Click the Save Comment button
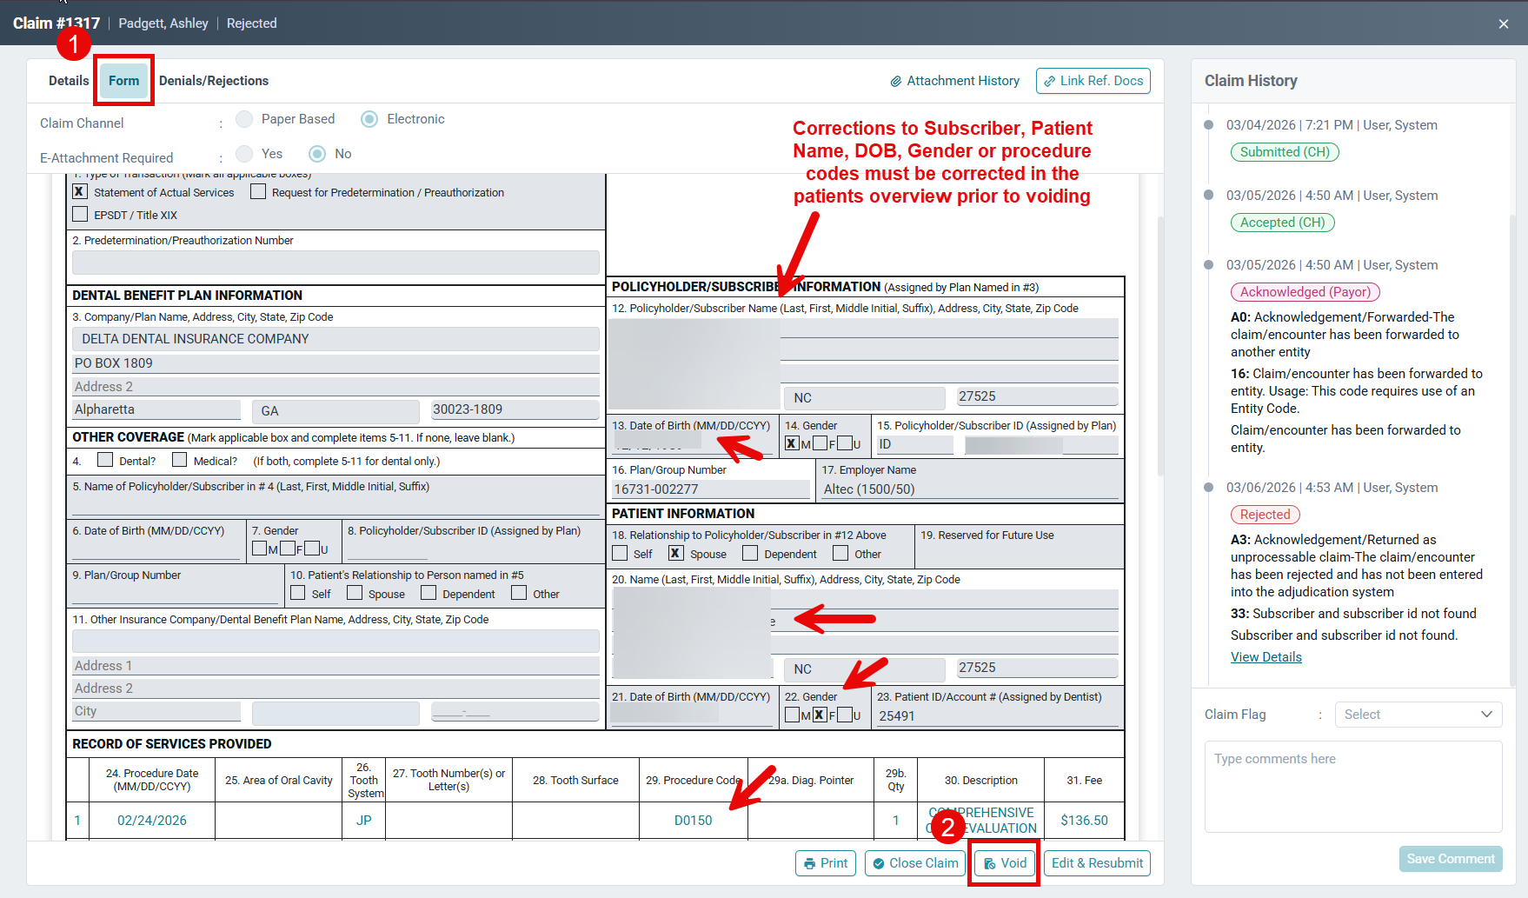This screenshot has height=898, width=1528. [x=1451, y=859]
